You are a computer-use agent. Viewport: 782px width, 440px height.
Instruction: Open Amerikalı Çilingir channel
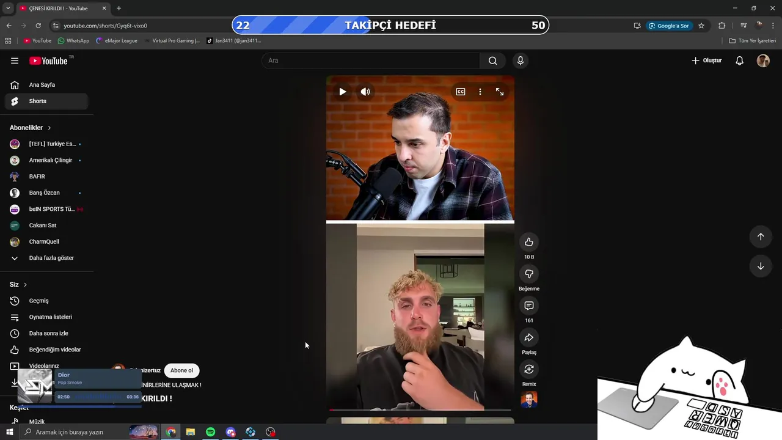click(46, 160)
